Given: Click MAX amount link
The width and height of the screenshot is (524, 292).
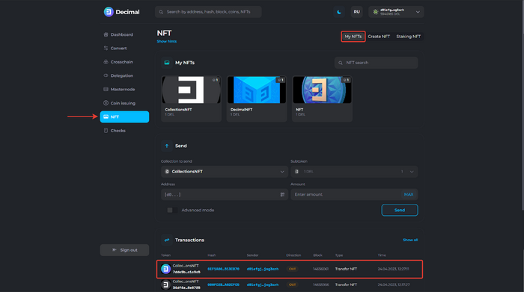Looking at the screenshot, I should pyautogui.click(x=409, y=195).
